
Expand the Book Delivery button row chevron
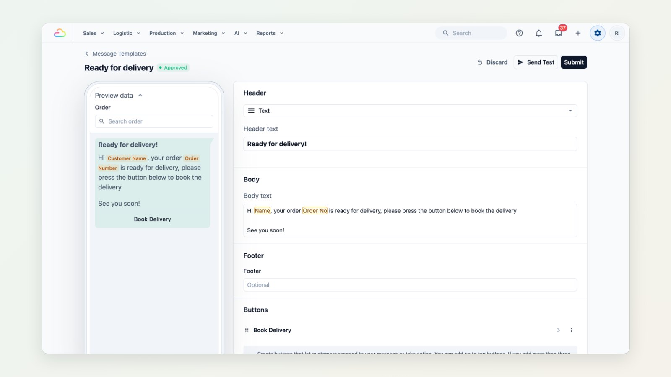[x=558, y=330]
